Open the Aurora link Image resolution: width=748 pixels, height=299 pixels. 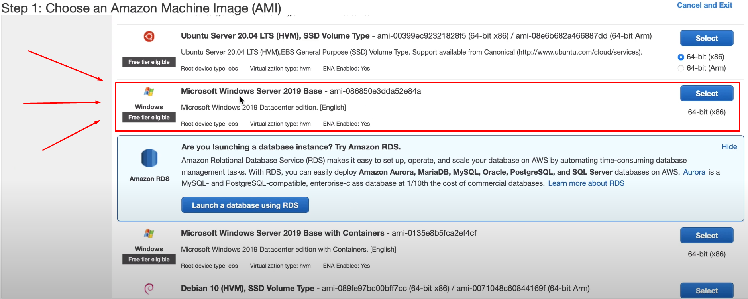tap(694, 172)
